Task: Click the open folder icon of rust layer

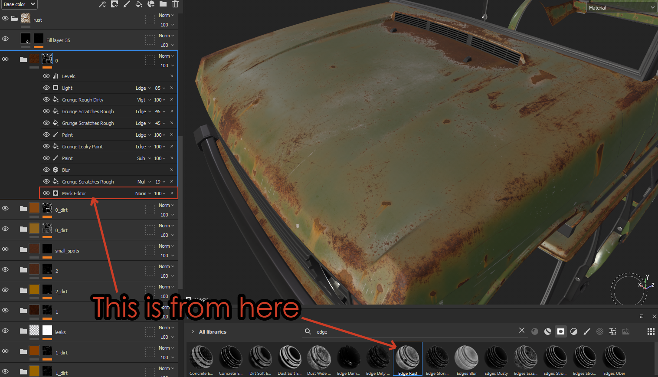Action: [x=15, y=19]
